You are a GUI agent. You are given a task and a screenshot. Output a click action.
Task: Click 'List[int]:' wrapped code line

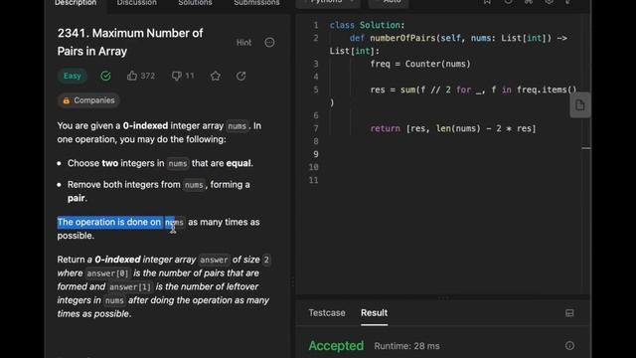pyautogui.click(x=355, y=51)
